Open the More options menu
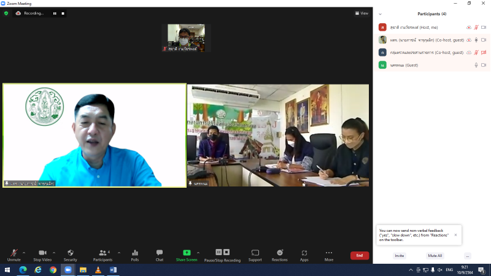This screenshot has width=491, height=276. tap(329, 255)
